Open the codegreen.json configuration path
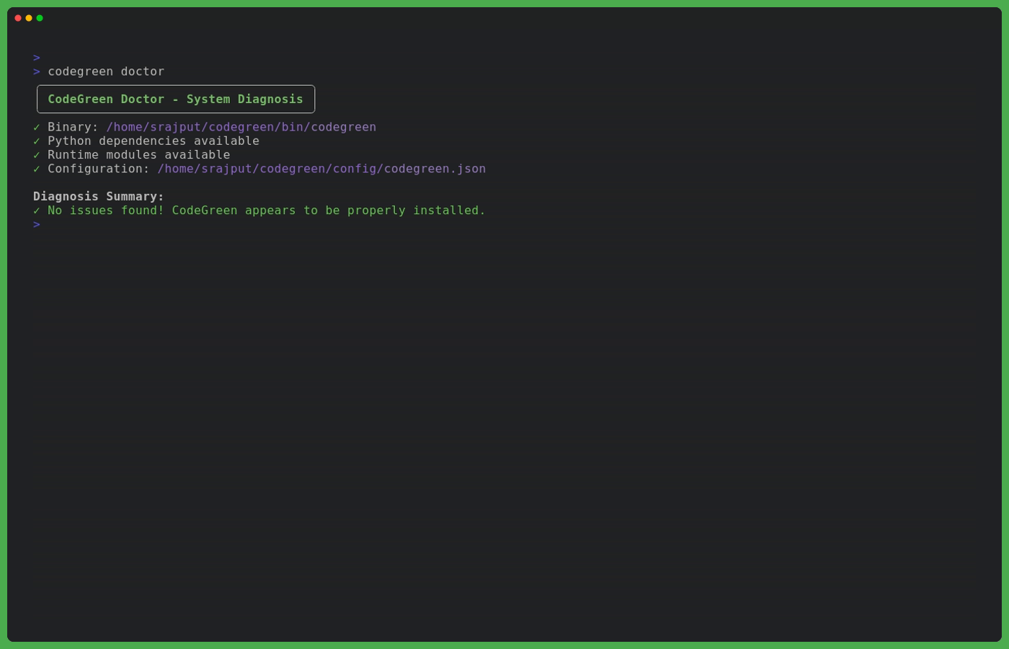Image resolution: width=1009 pixels, height=649 pixels. click(321, 169)
